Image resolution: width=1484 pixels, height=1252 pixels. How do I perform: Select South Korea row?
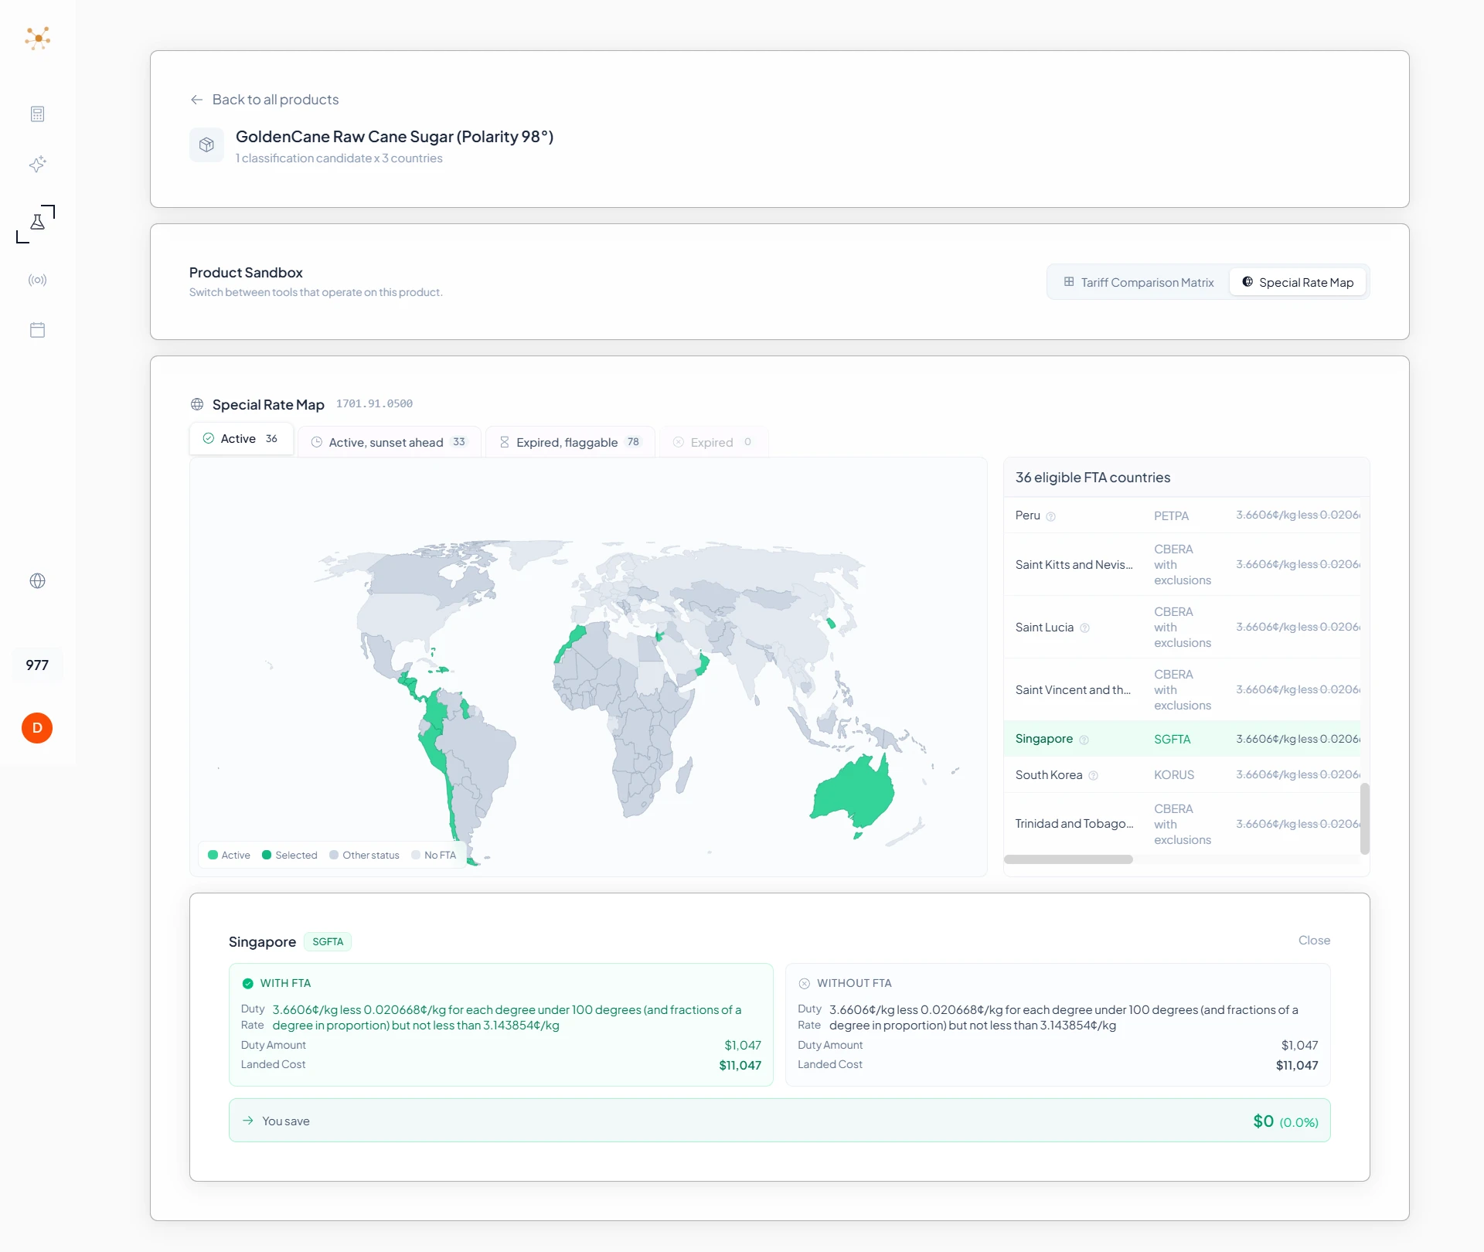coord(1182,774)
